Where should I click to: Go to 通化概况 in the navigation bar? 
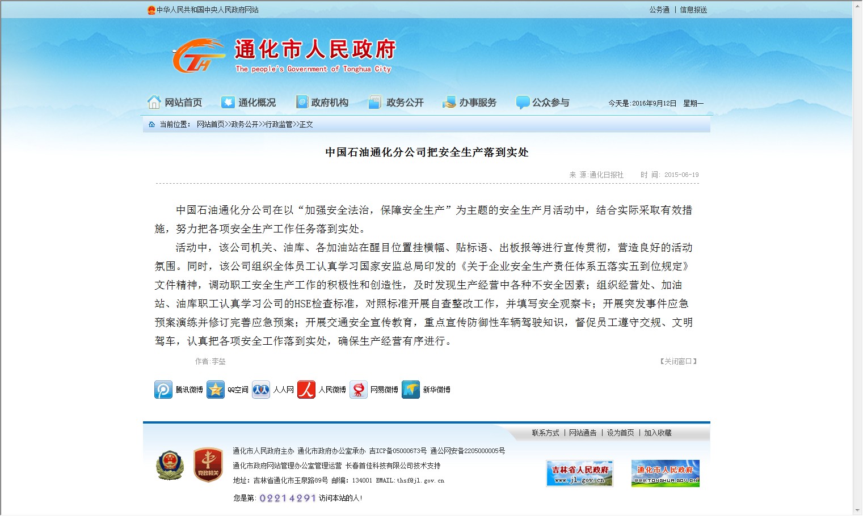tap(249, 103)
